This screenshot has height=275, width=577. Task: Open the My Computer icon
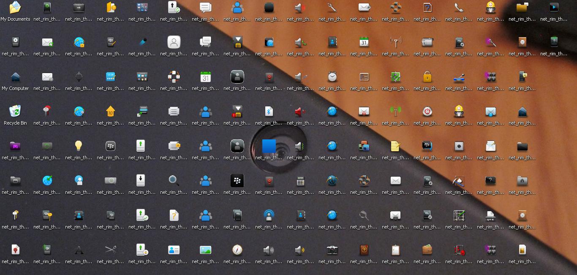coord(15,77)
